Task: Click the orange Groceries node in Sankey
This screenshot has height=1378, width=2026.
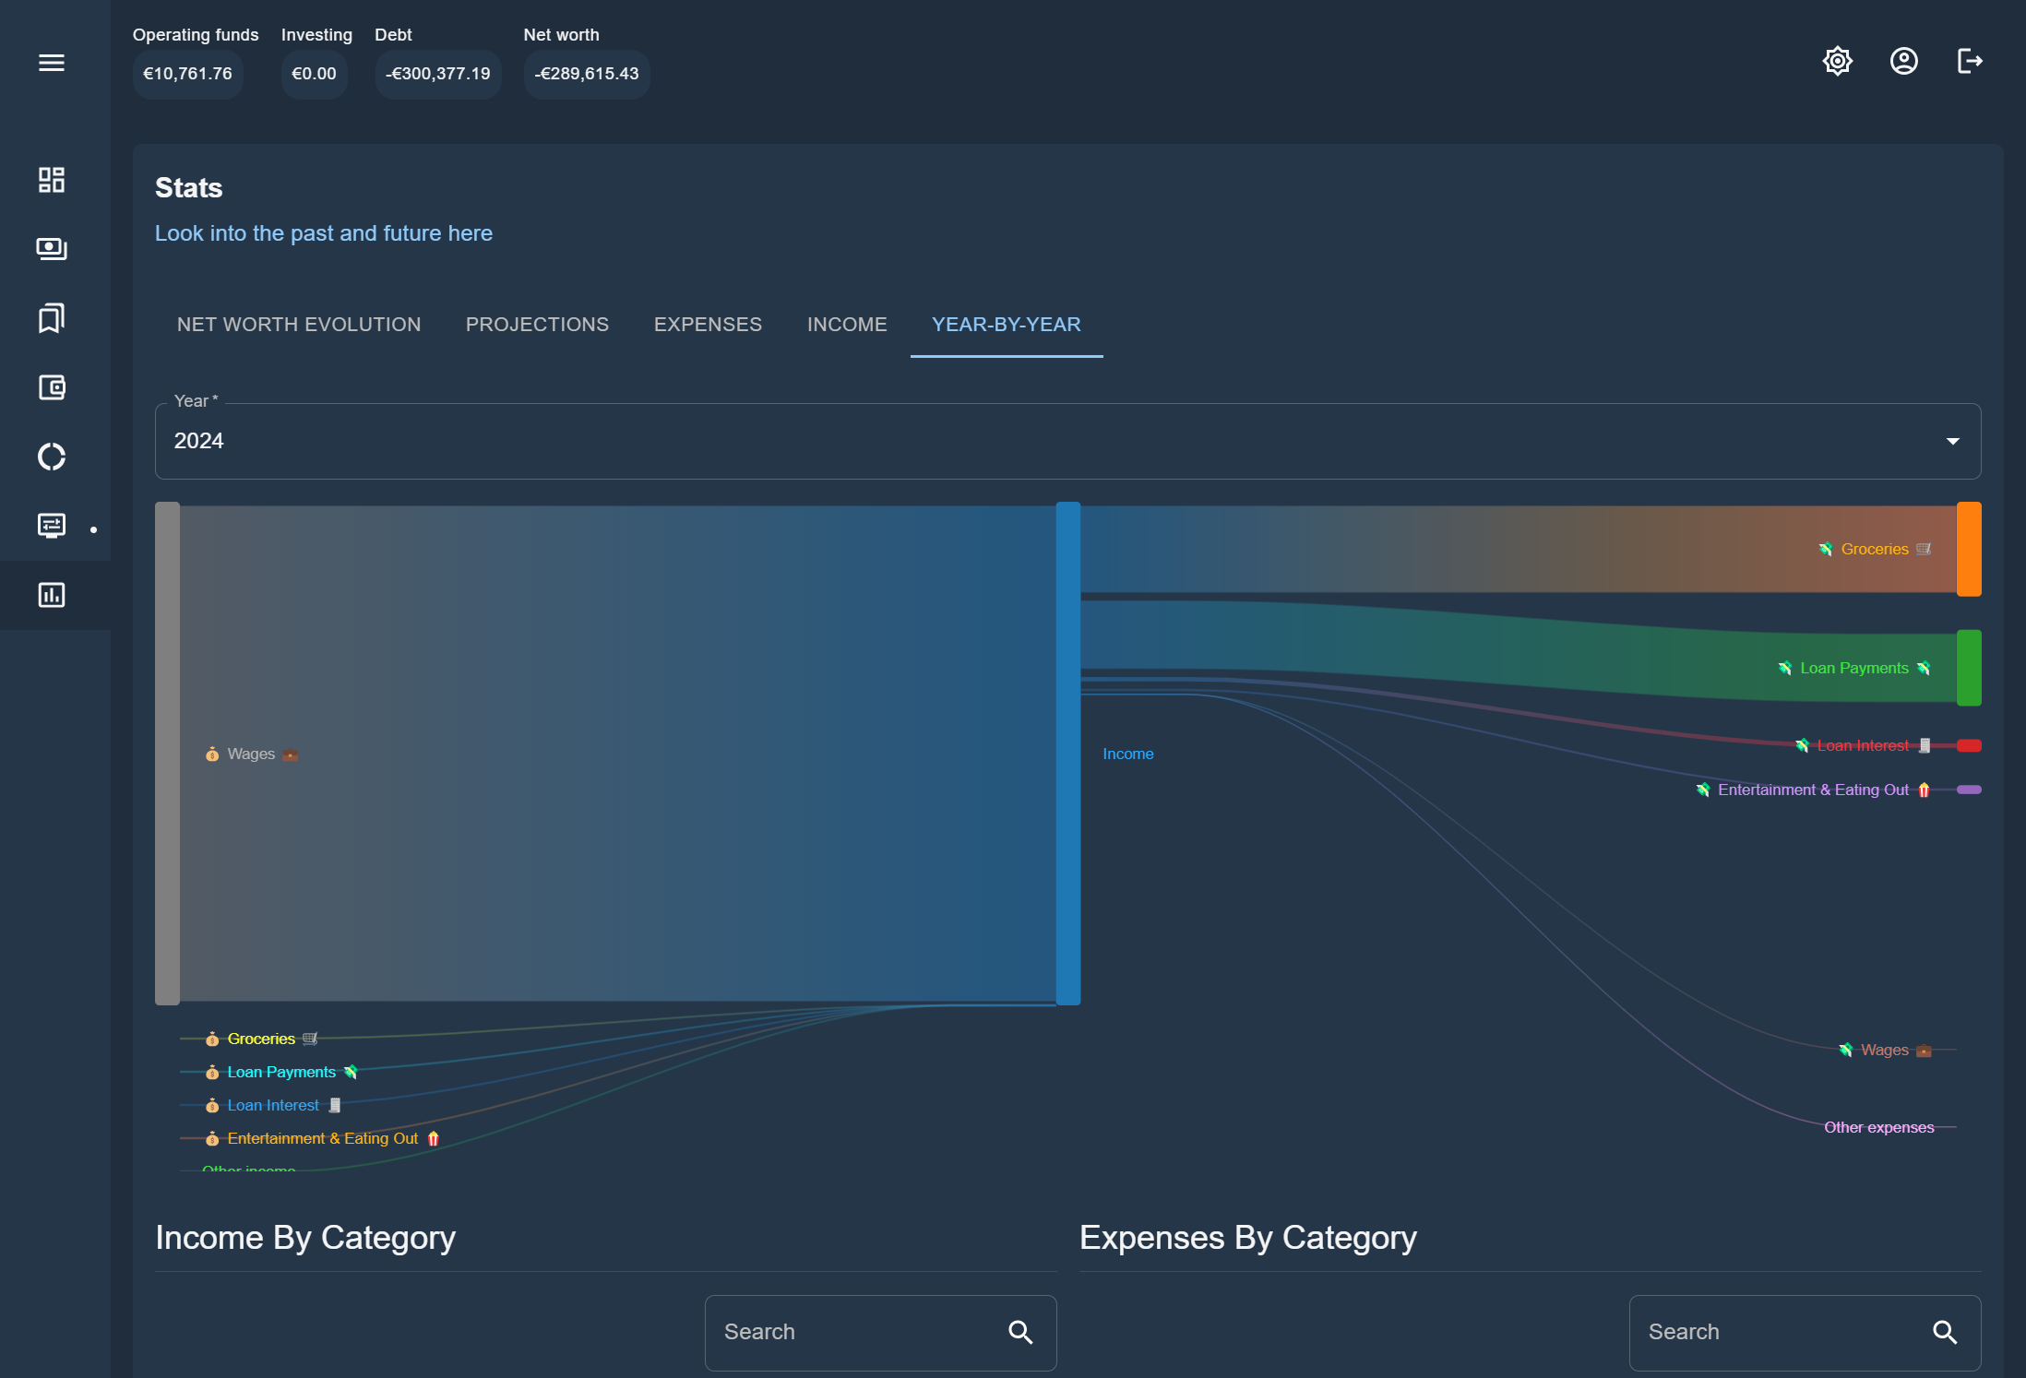Action: coord(1969,549)
